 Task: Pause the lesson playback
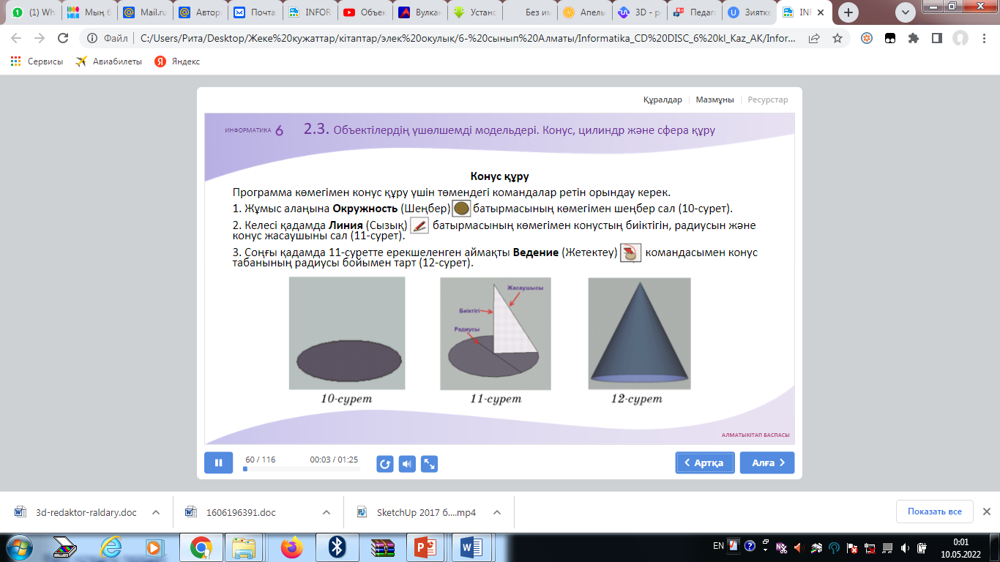click(x=218, y=462)
